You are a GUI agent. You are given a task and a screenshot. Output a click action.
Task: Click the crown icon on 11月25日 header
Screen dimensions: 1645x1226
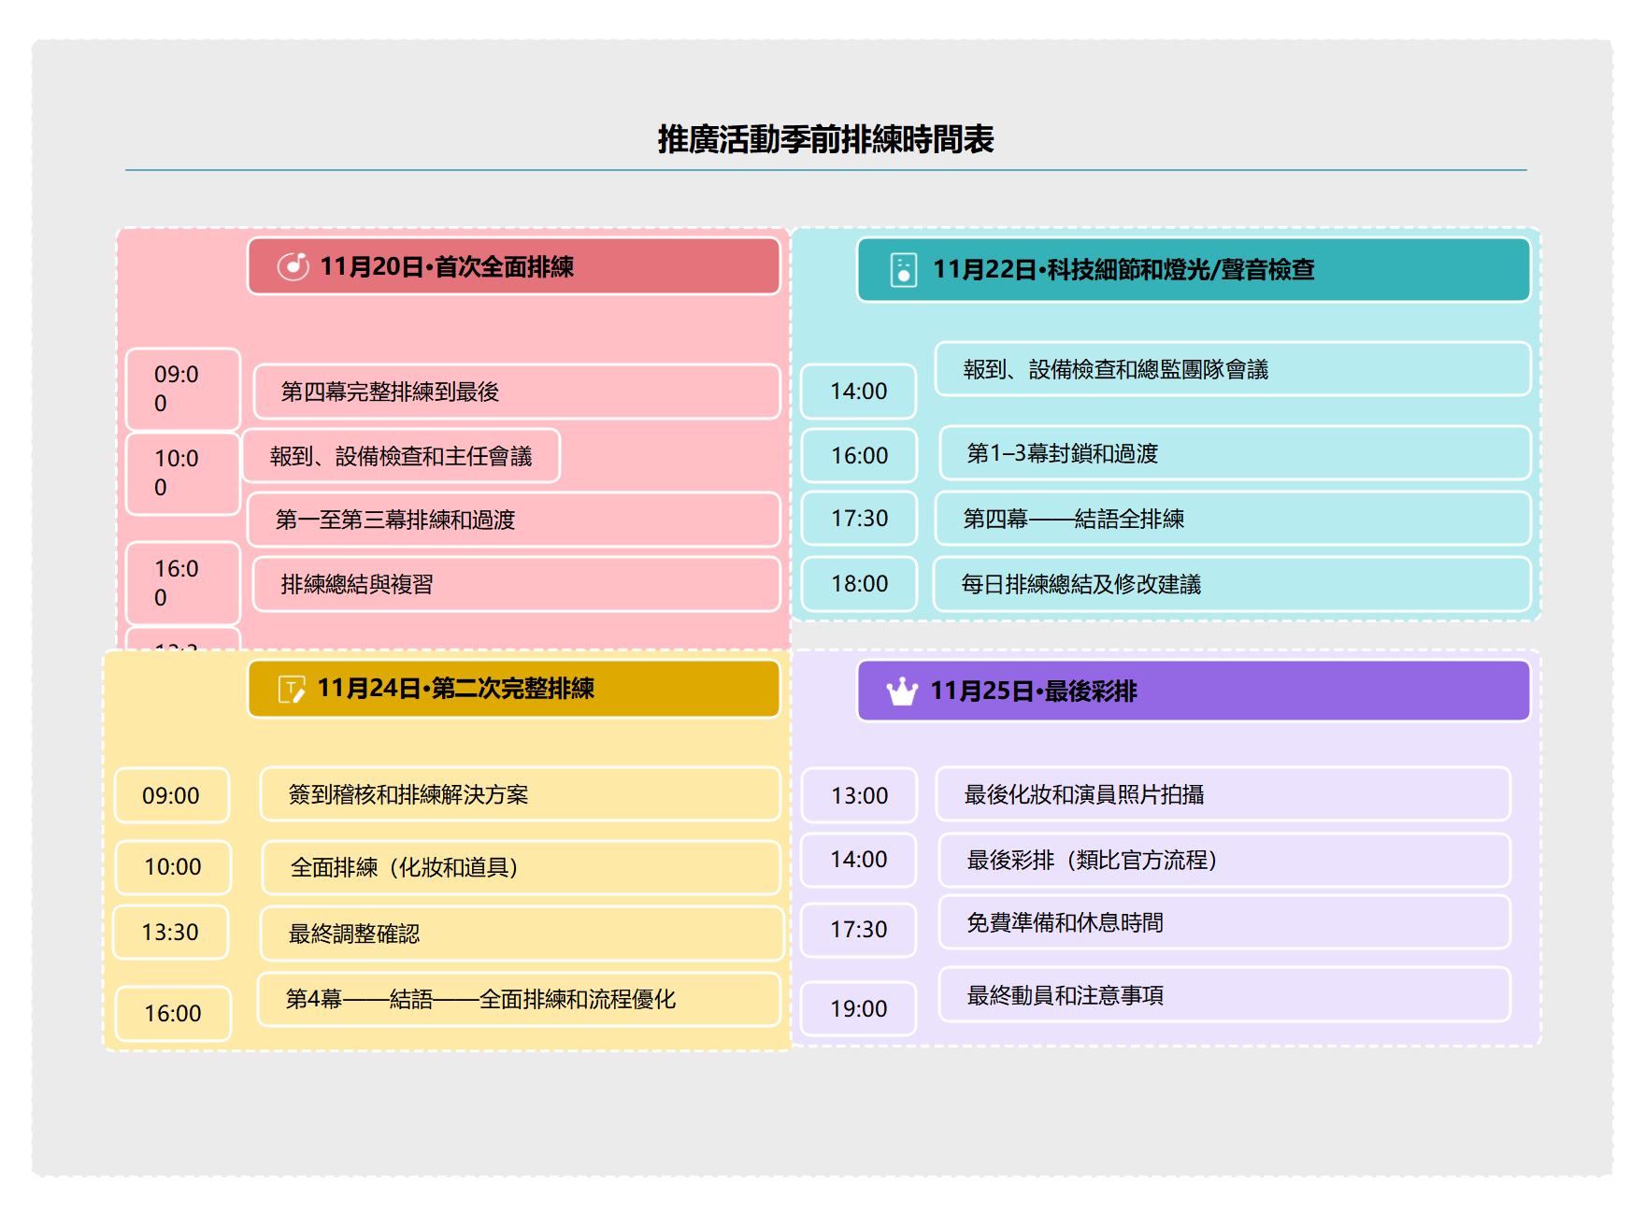[902, 691]
